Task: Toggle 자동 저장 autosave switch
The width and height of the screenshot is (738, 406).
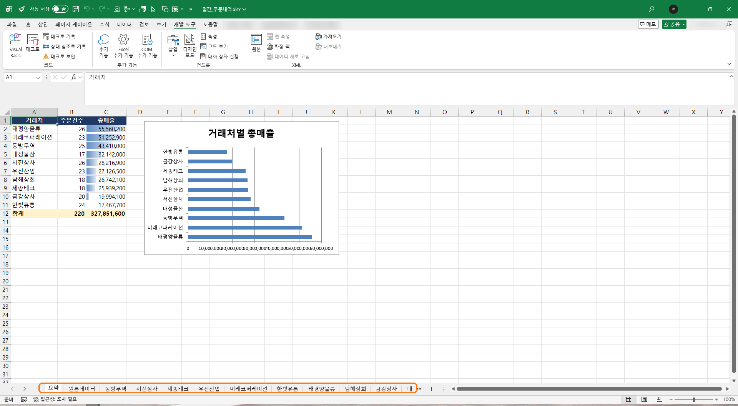Action: (x=60, y=9)
